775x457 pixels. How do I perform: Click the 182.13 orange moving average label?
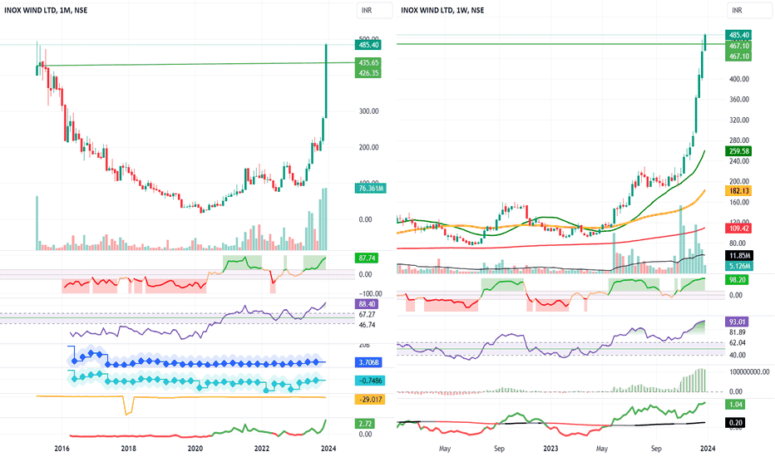[x=739, y=191]
